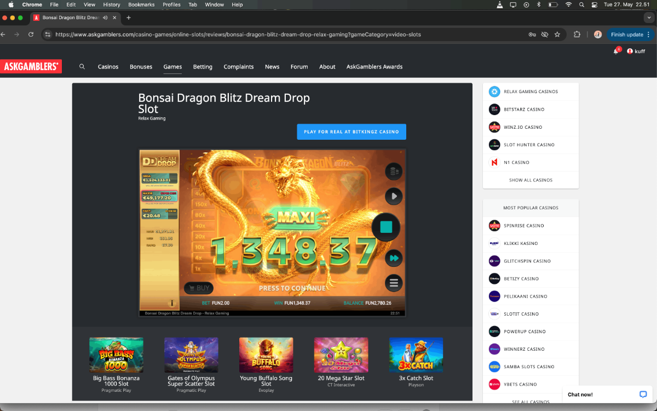Image resolution: width=657 pixels, height=411 pixels.
Task: Click the Betizy Casino logo icon
Action: tap(494, 278)
